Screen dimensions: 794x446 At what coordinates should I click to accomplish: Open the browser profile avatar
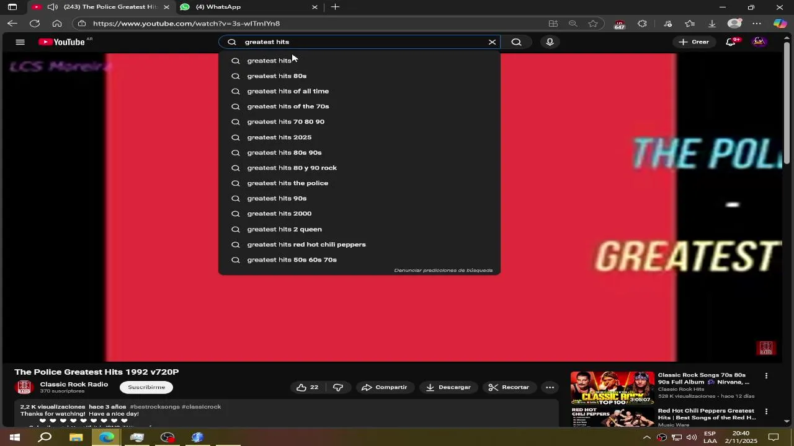(x=734, y=24)
